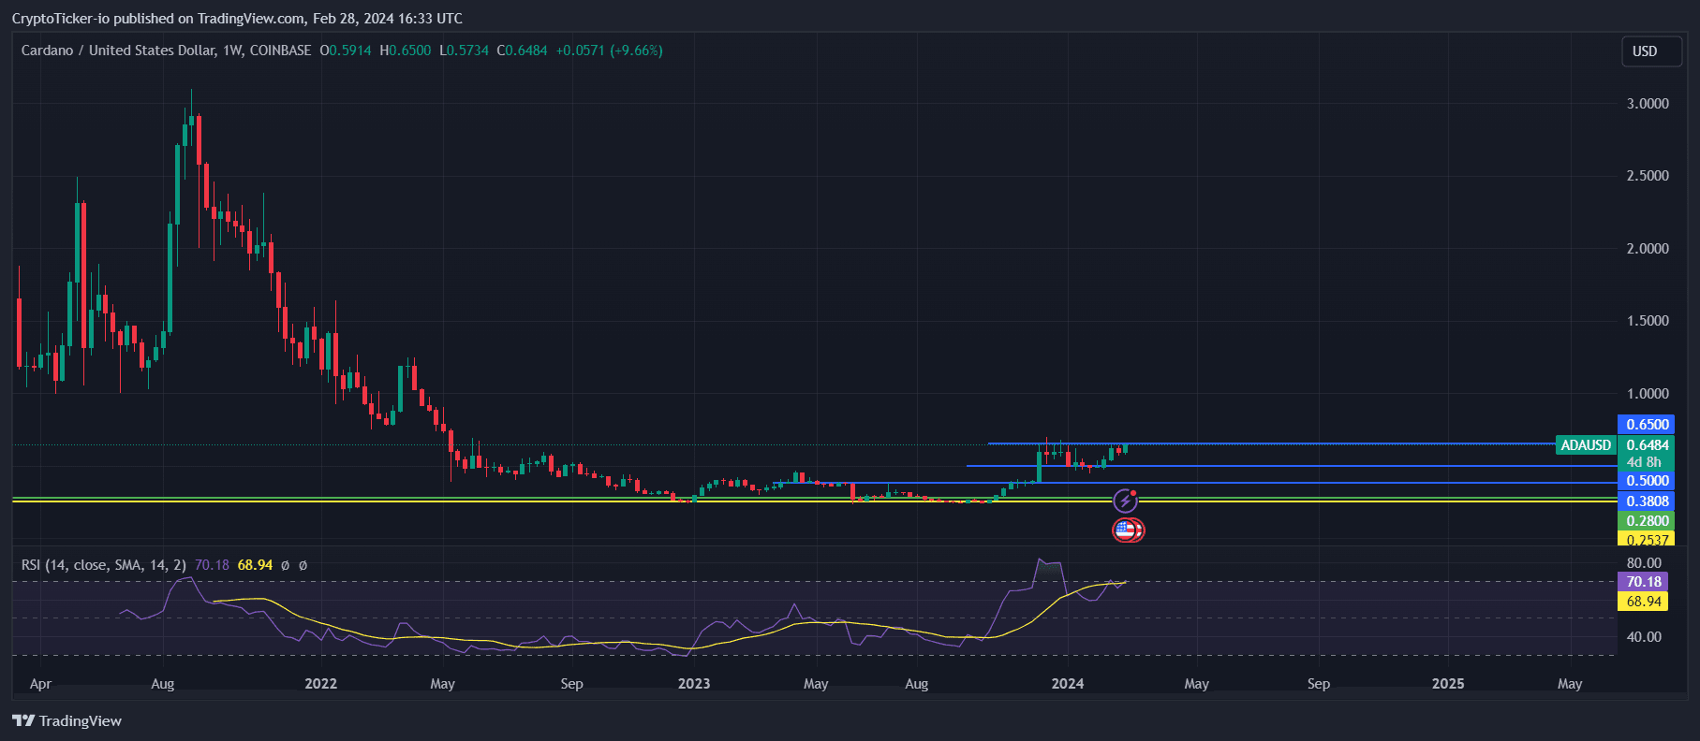Open the RSI indicator legend label
This screenshot has height=741, width=1700.
tap(103, 565)
